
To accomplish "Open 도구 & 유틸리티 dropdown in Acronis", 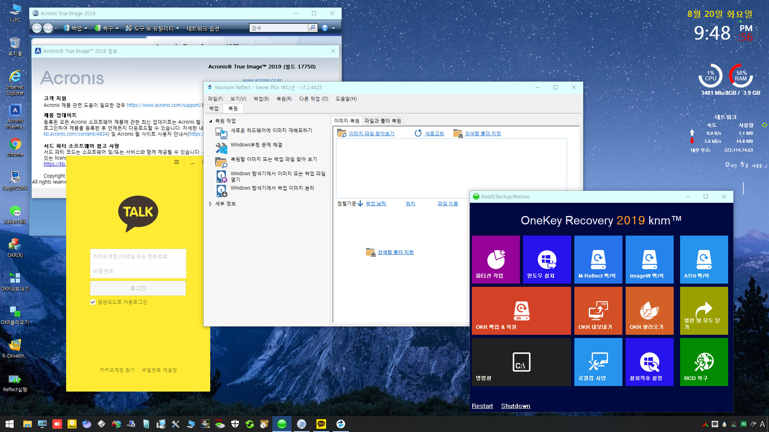I will pyautogui.click(x=152, y=28).
